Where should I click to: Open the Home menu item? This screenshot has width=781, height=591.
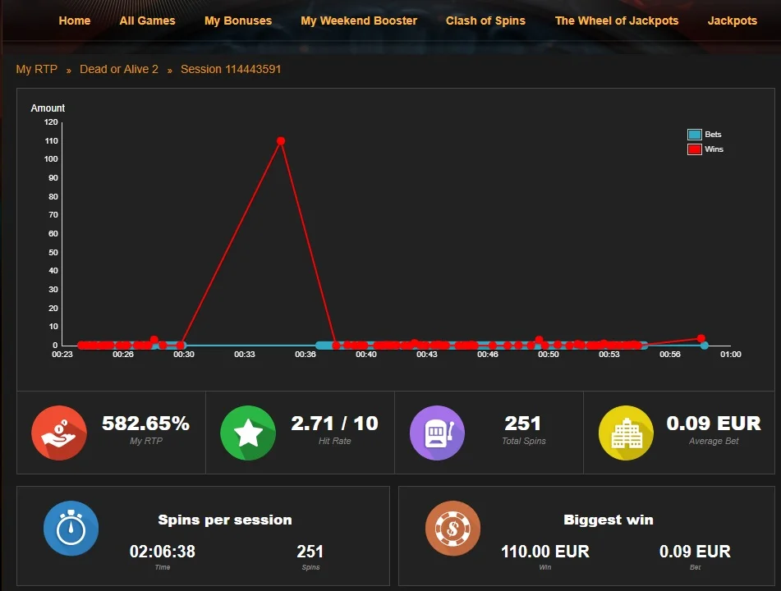click(75, 21)
